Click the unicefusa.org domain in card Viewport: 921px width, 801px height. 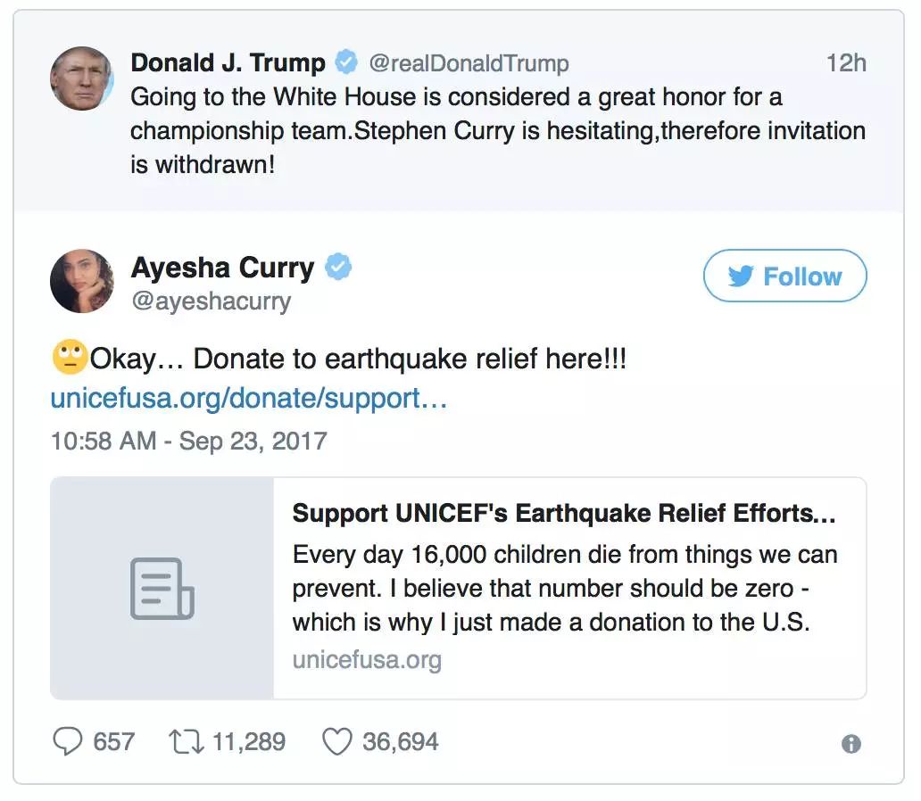click(367, 660)
